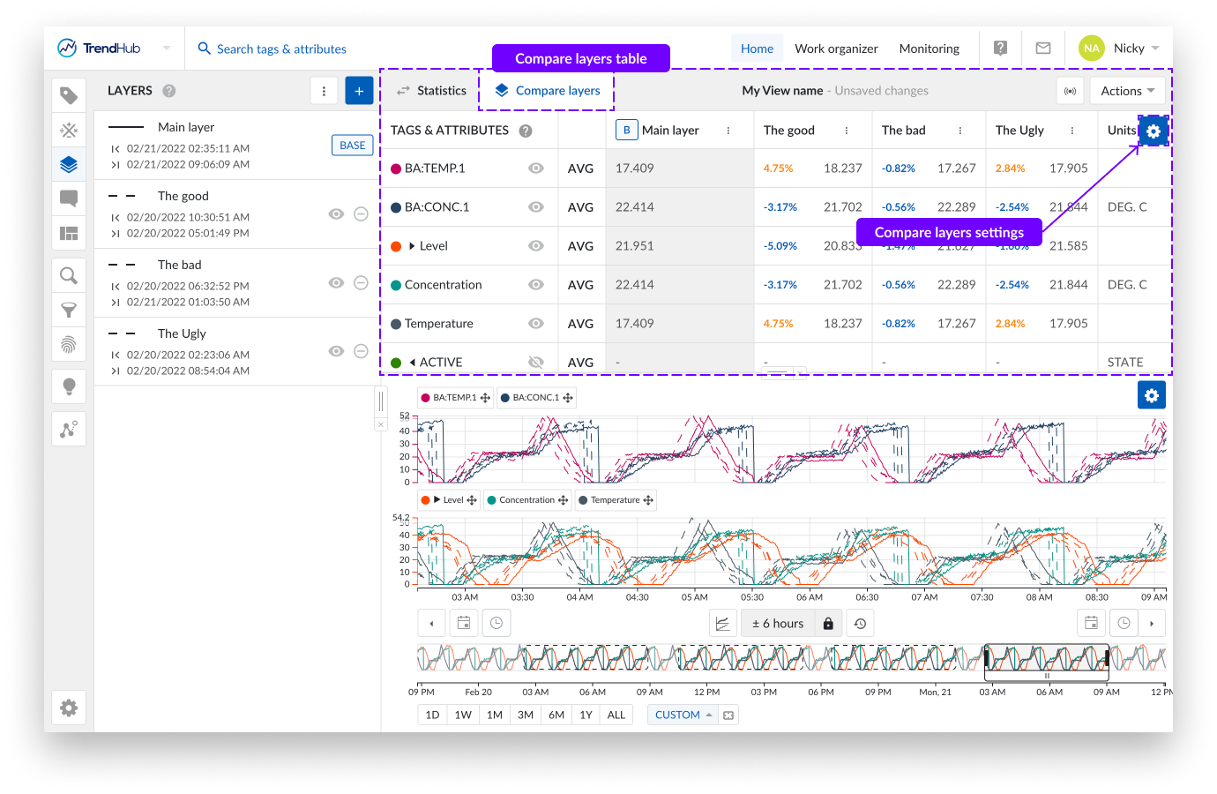Click the blue add layer plus button
Screen dimensions: 1217x794
tap(359, 91)
